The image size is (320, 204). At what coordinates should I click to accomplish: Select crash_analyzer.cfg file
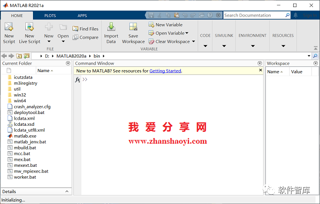click(32, 106)
